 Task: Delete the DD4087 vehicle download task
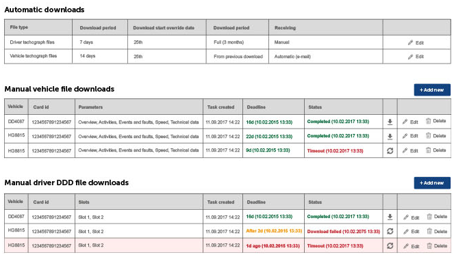coord(436,121)
